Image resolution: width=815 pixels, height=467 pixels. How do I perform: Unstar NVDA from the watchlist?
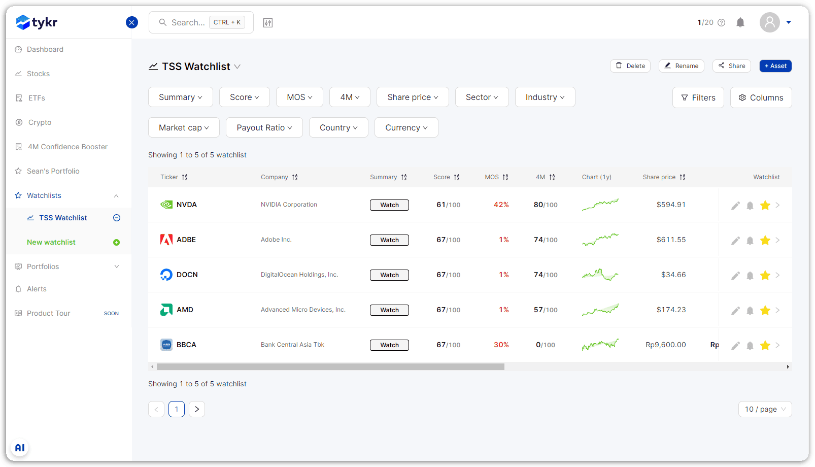pos(765,205)
